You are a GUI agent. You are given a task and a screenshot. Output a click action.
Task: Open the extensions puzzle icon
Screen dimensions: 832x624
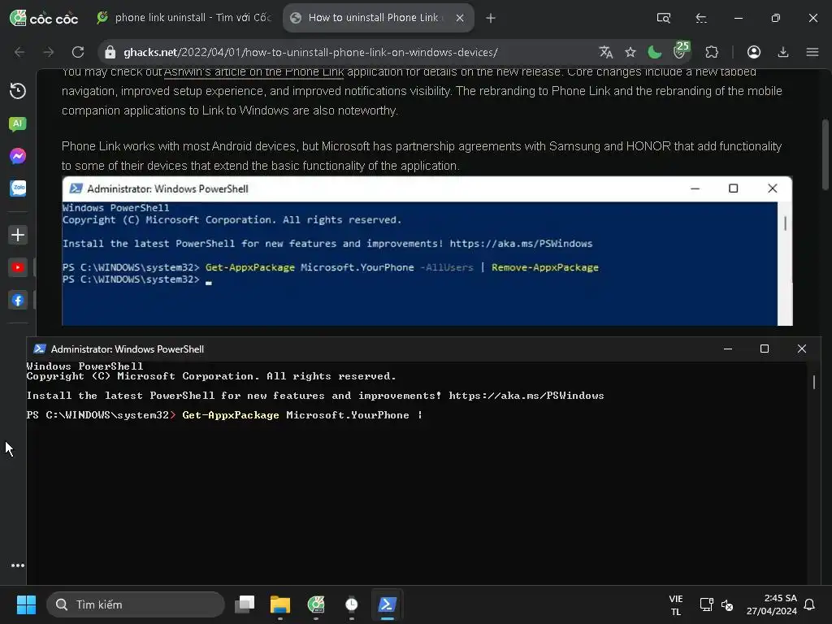tap(712, 52)
